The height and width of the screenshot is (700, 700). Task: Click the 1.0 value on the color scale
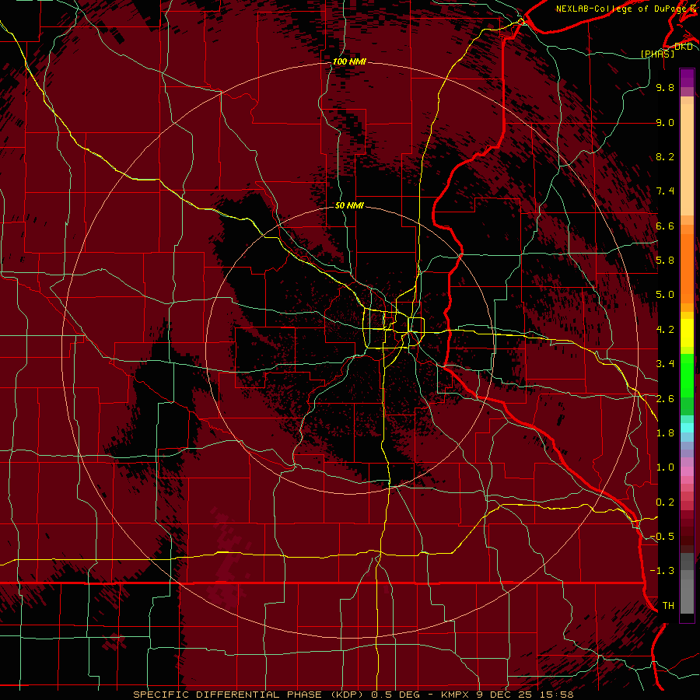click(x=665, y=467)
